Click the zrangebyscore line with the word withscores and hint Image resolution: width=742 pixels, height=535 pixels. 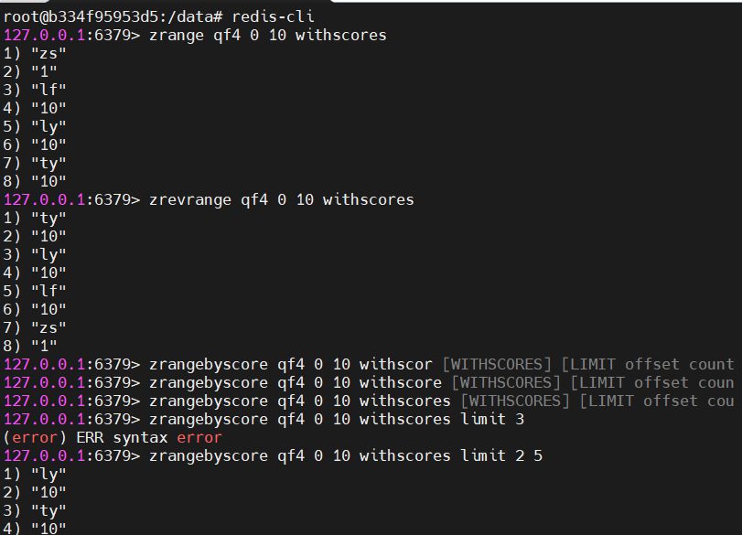click(369, 401)
